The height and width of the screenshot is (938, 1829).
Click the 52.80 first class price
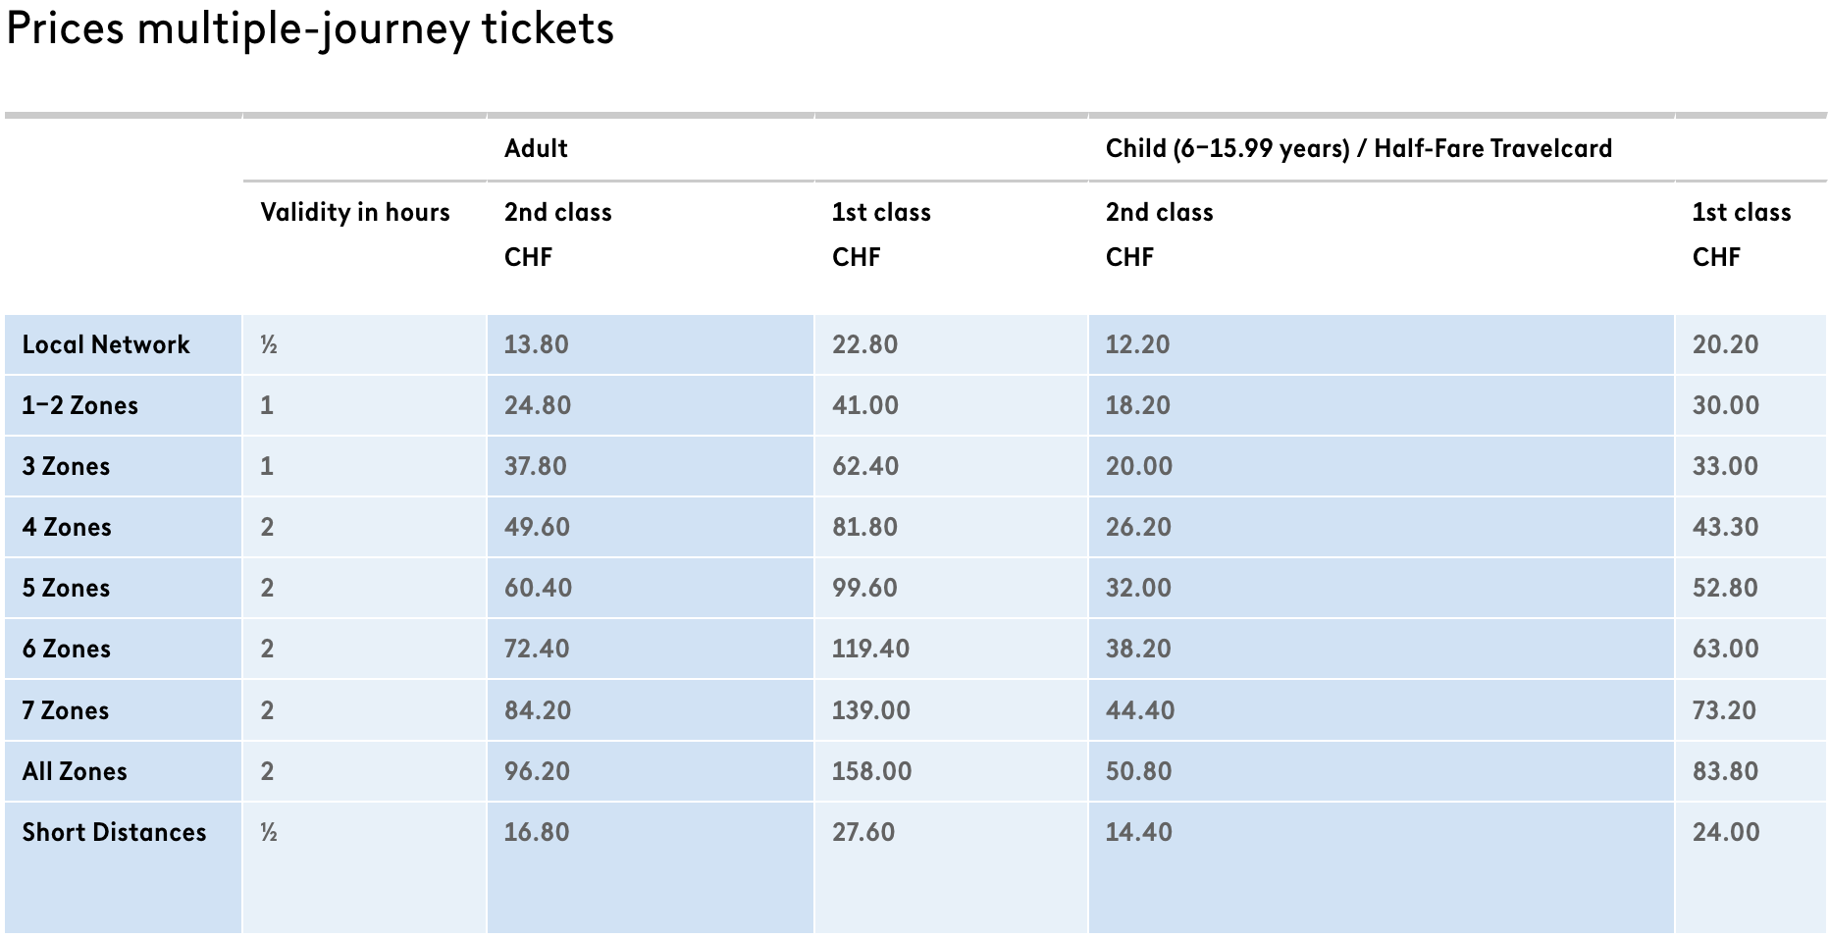point(1725,588)
